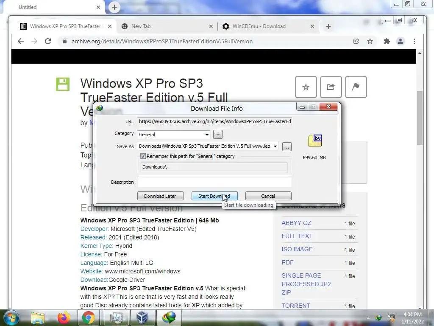Open PDF download link

coord(287,262)
